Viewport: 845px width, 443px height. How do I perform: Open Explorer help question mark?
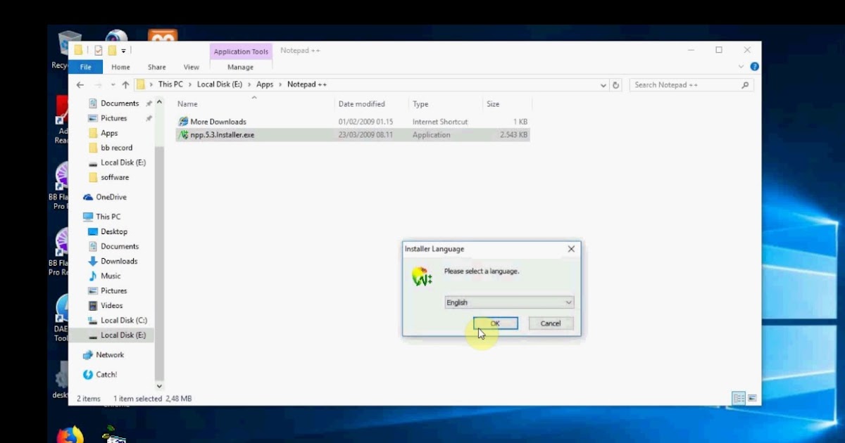755,67
